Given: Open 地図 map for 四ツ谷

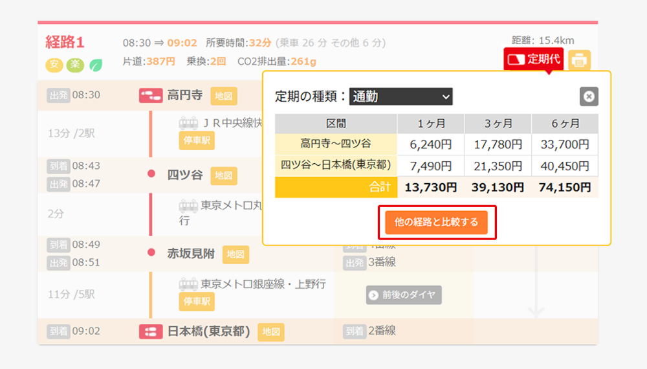Looking at the screenshot, I should 224,175.
